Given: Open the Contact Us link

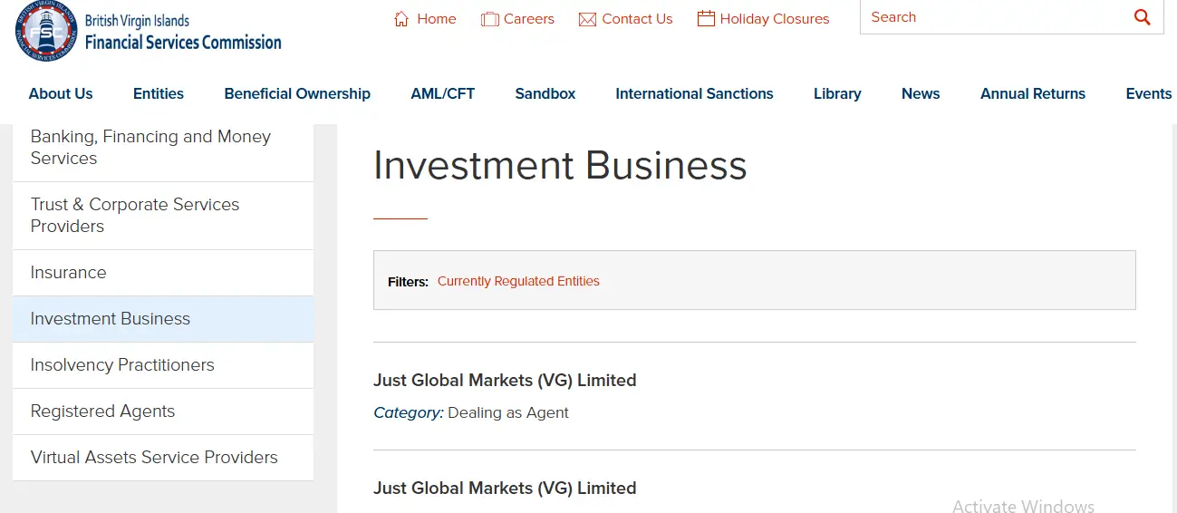Looking at the screenshot, I should tap(637, 19).
